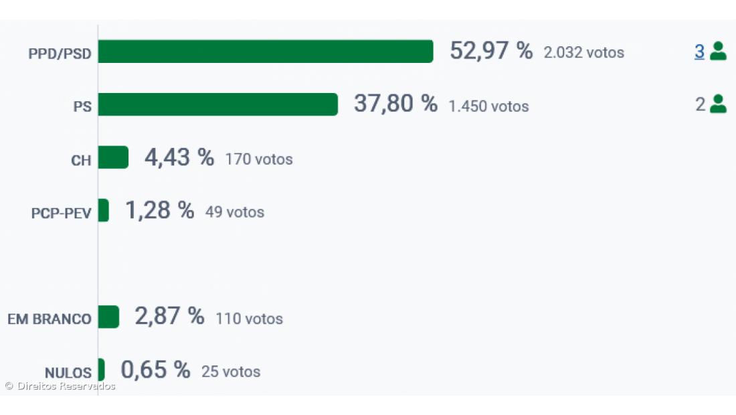736x415 pixels.
Task: Click the 170 votos count for CH
Action: (x=259, y=159)
